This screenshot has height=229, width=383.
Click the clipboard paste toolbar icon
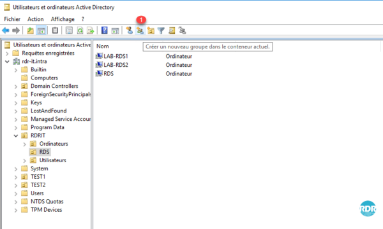tap(55, 31)
